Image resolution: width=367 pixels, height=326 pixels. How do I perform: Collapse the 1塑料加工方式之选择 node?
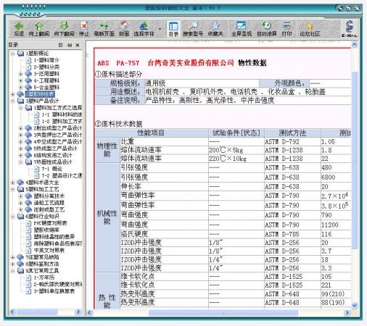pos(21,108)
